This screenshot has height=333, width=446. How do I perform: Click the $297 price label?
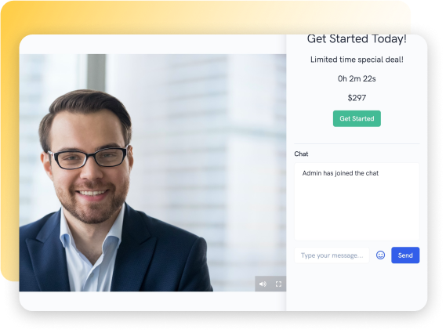pyautogui.click(x=357, y=98)
